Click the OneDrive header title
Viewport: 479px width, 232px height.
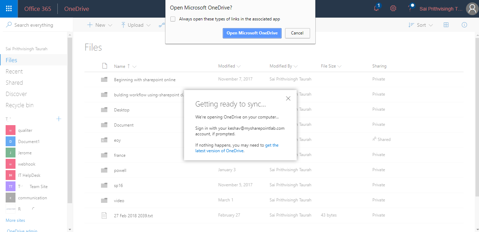pos(77,9)
